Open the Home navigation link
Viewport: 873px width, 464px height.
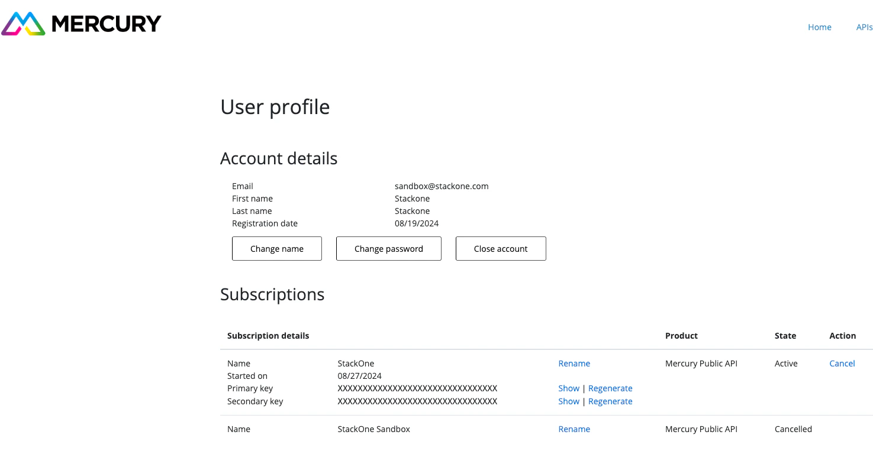coord(819,27)
